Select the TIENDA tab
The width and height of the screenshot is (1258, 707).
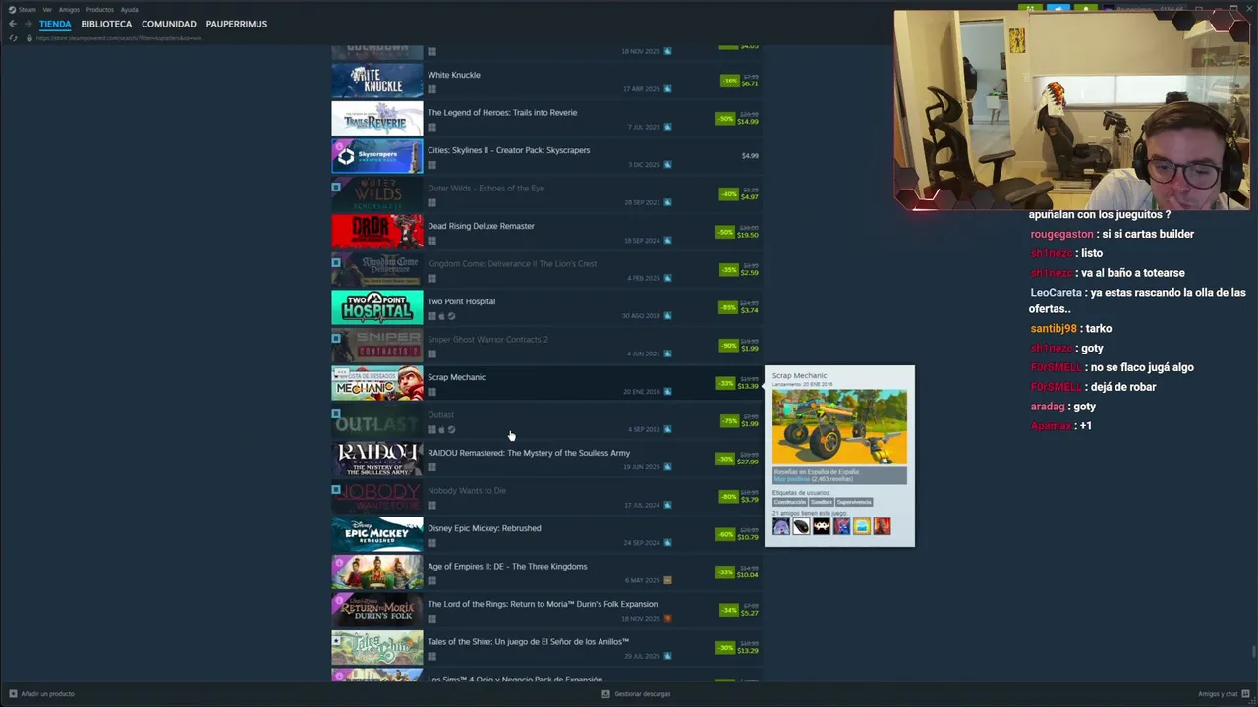click(x=55, y=24)
